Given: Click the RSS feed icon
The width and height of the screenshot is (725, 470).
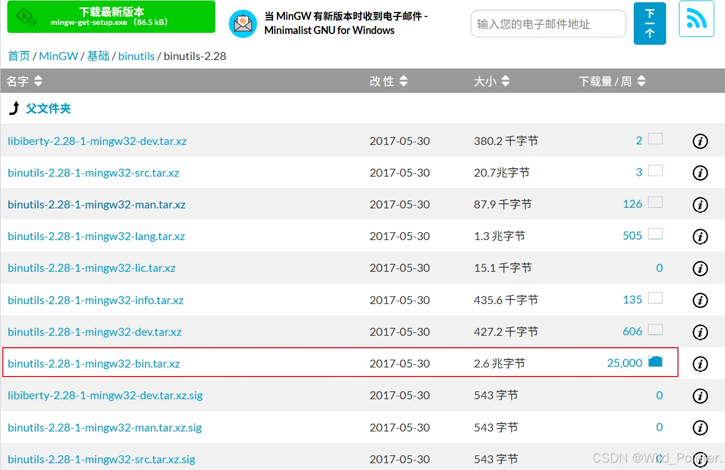Looking at the screenshot, I should coord(696,19).
